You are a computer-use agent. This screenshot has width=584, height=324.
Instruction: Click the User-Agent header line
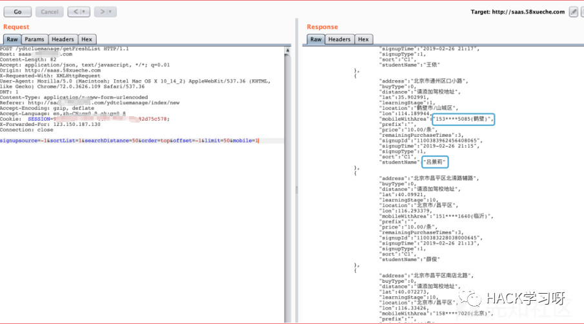coord(136,84)
